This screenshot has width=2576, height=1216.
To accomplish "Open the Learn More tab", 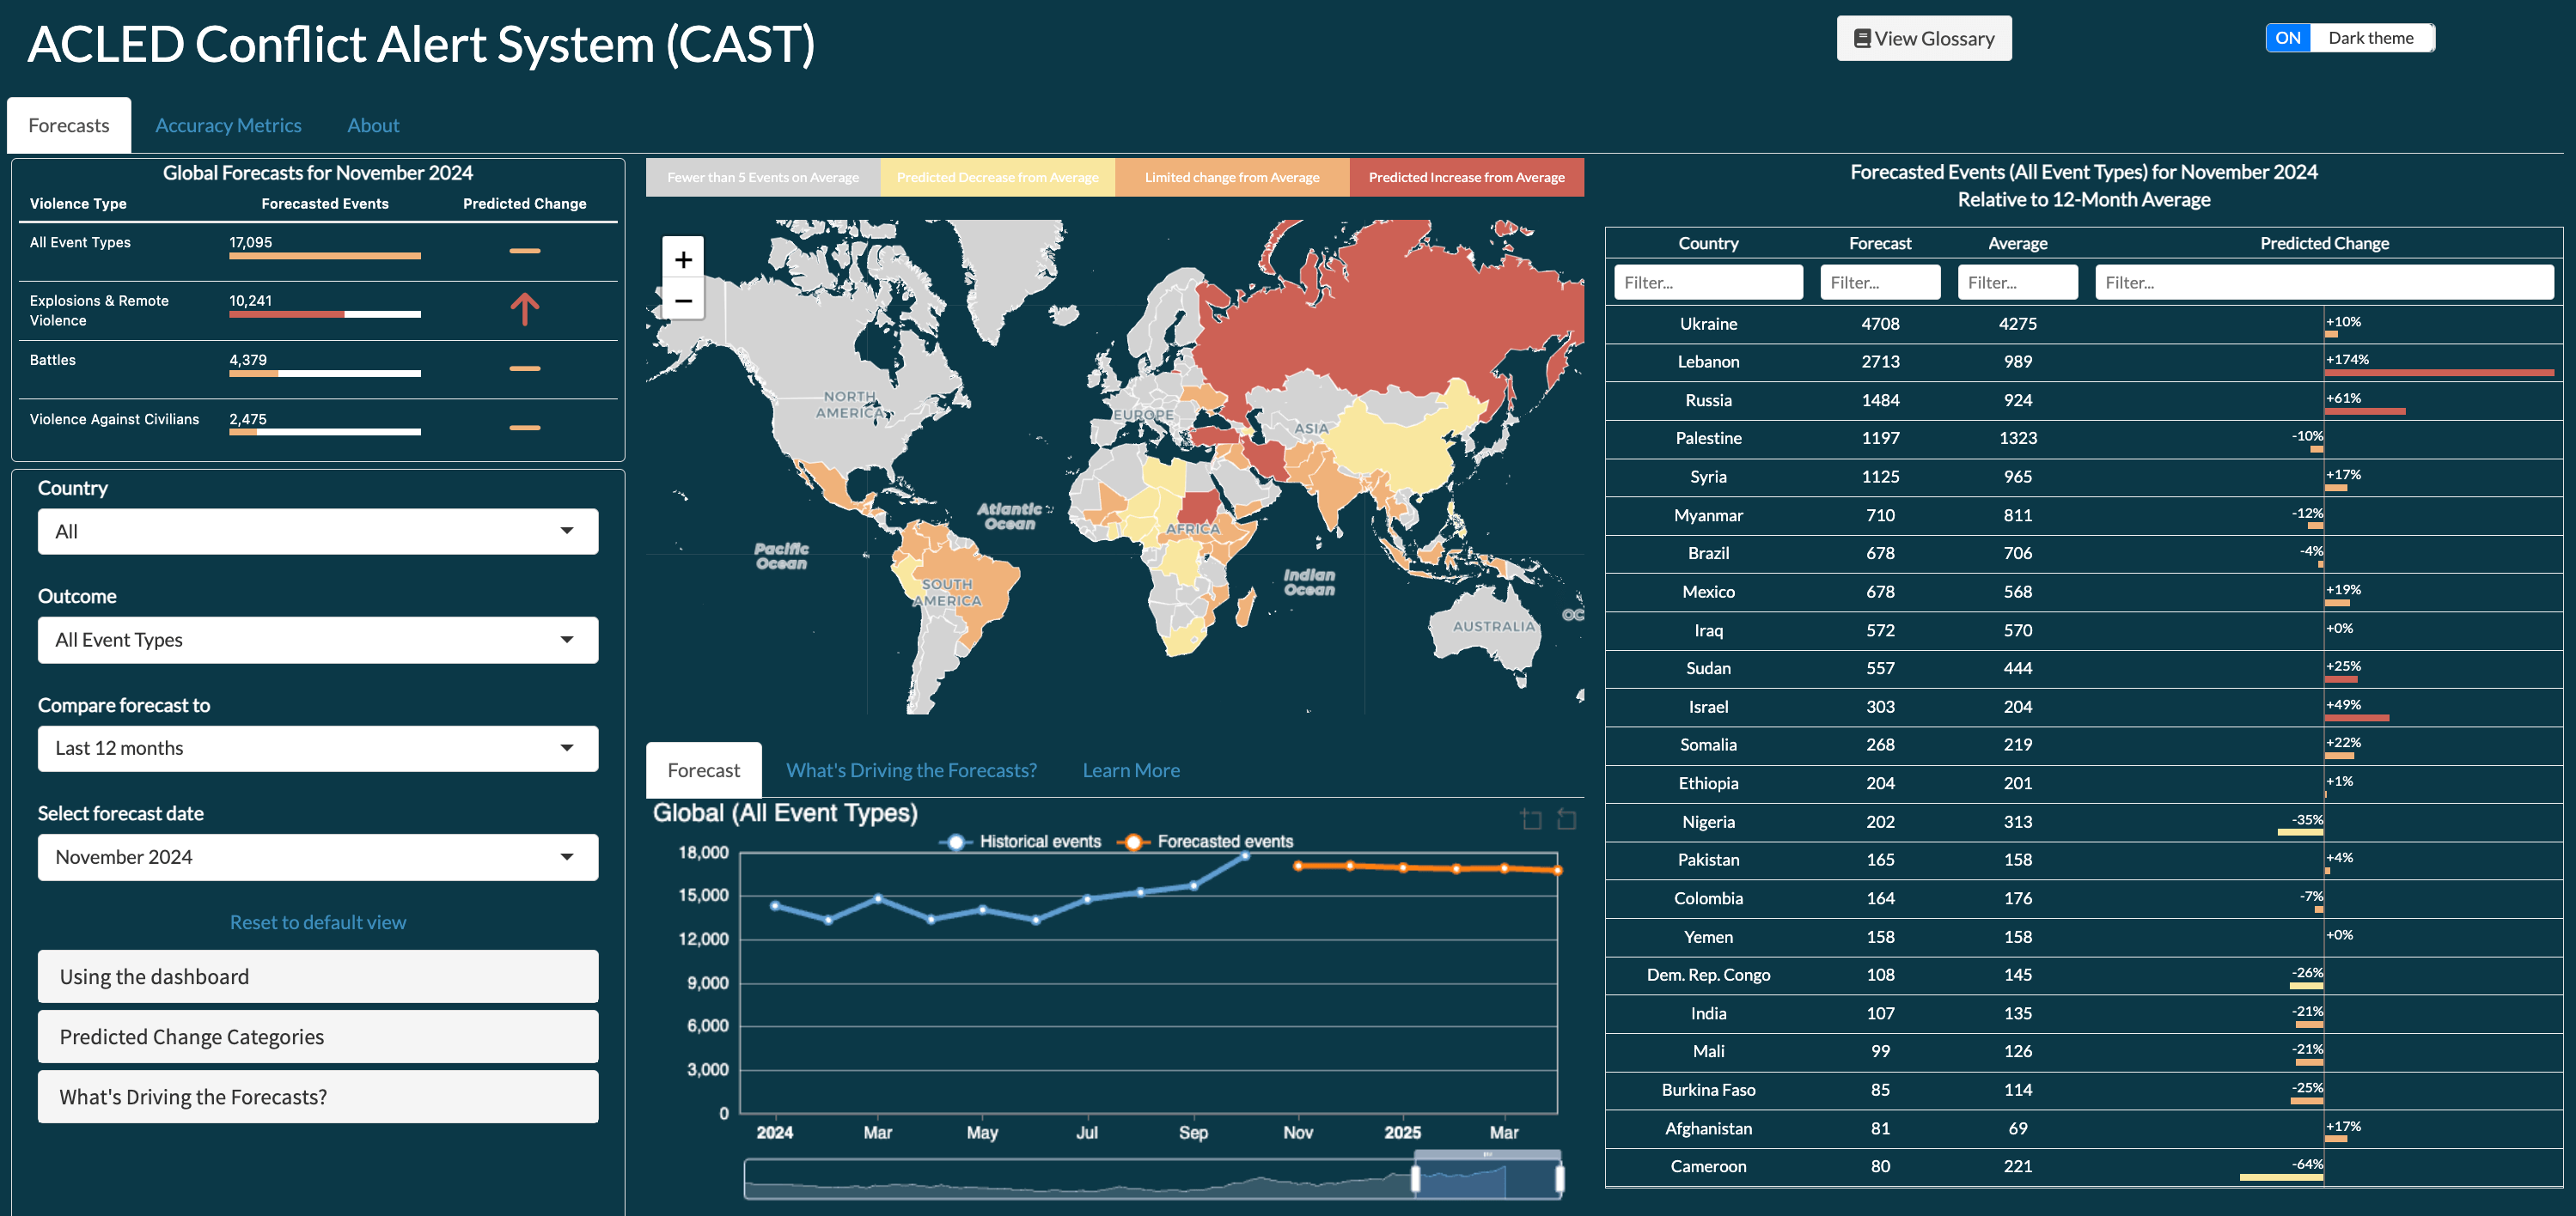I will [1131, 770].
